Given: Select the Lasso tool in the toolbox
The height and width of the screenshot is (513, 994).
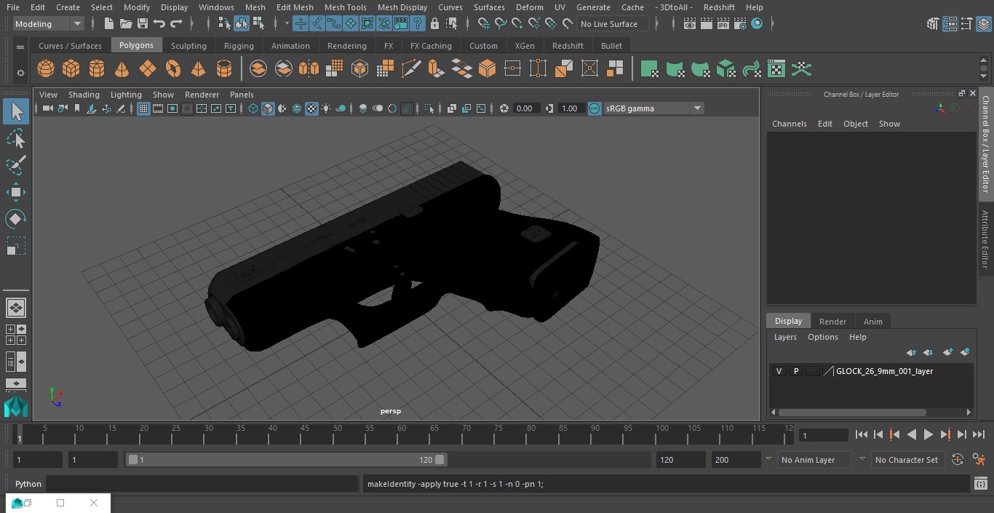Looking at the screenshot, I should (x=16, y=138).
